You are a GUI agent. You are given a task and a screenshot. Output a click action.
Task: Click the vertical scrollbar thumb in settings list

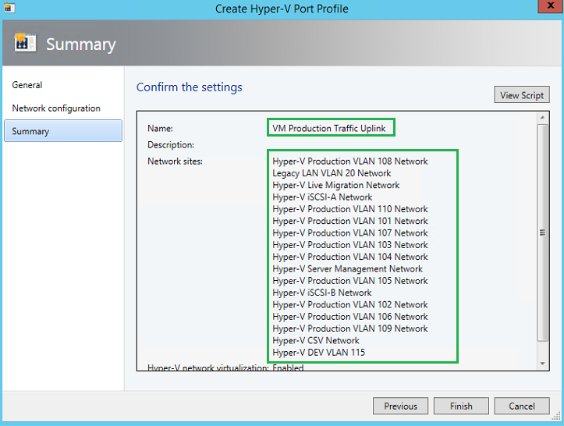tap(542, 233)
